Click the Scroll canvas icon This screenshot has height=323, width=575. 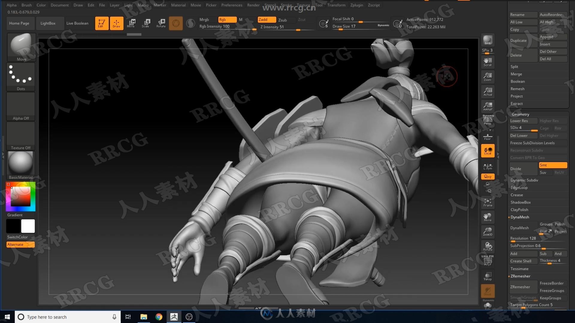click(x=488, y=62)
